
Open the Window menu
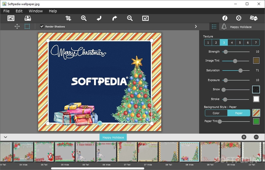point(36,11)
